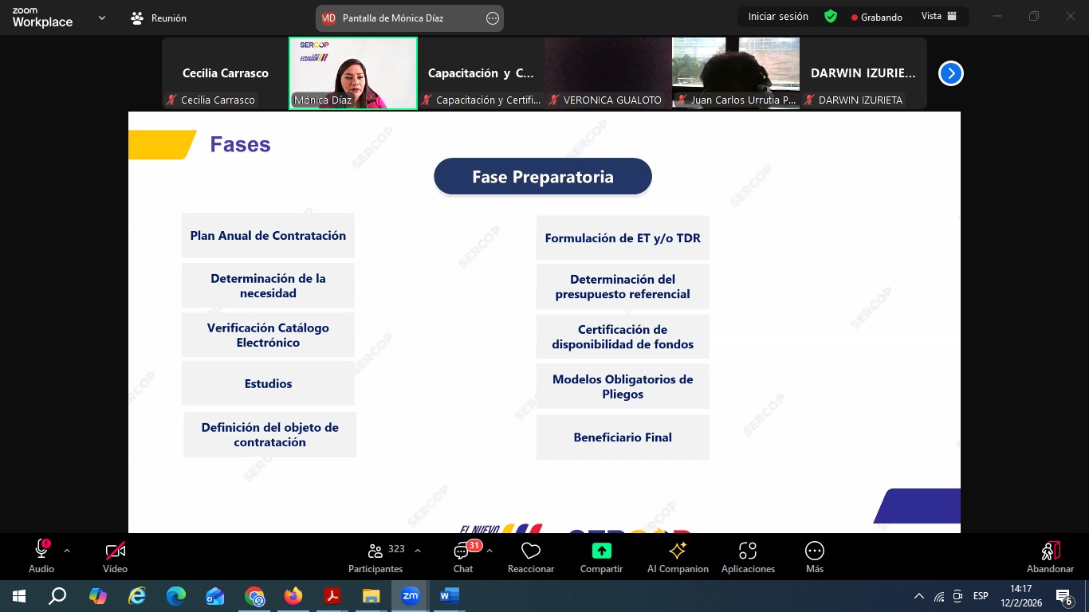The width and height of the screenshot is (1089, 612).
Task: Open the Aplicaciones panel icon
Action: [748, 551]
